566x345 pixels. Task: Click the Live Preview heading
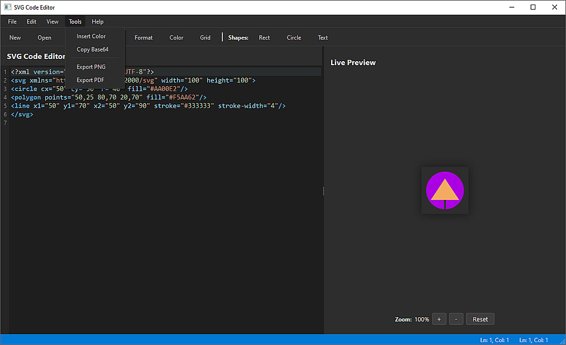coord(353,62)
